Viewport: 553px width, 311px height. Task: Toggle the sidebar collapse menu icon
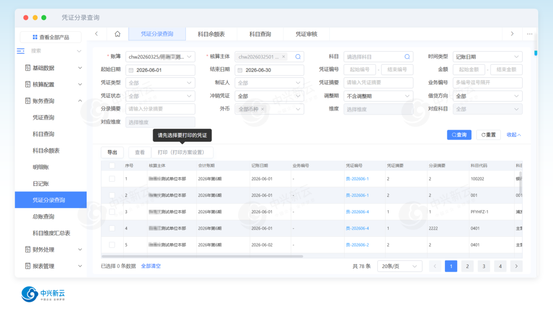point(21,51)
